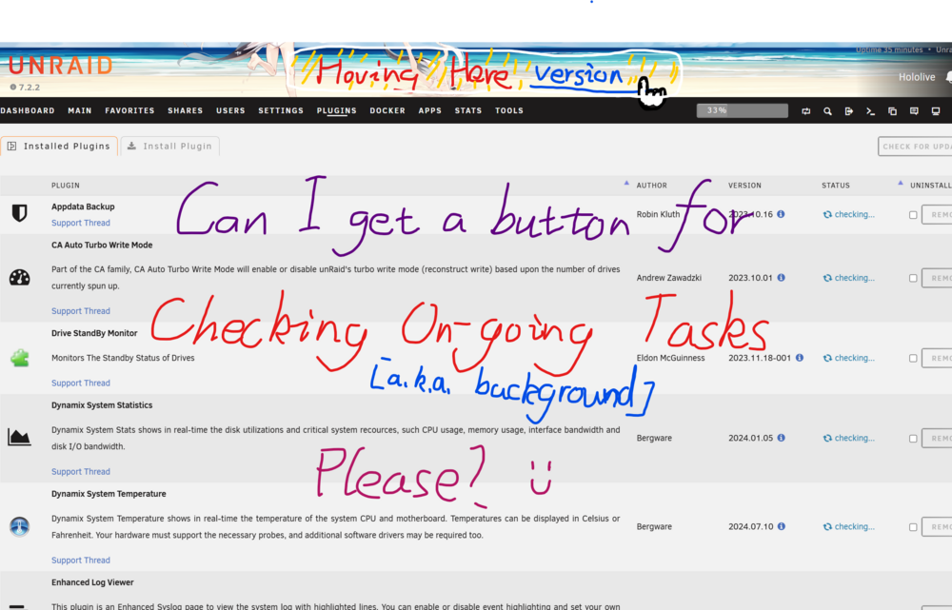Click the info dot beside OS version 7.2.2
The height and width of the screenshot is (610, 952).
point(12,87)
